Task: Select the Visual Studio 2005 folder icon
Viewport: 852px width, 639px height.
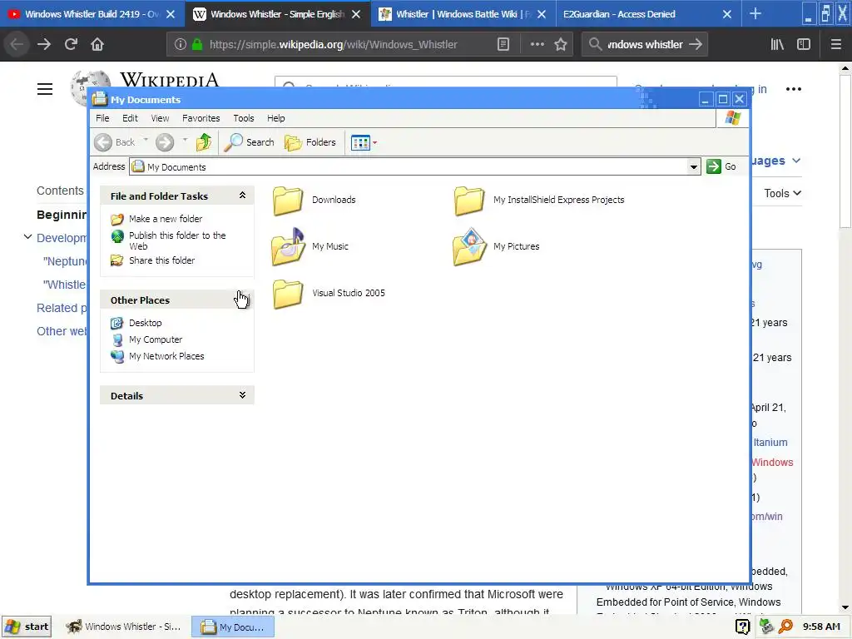Action: tap(287, 294)
